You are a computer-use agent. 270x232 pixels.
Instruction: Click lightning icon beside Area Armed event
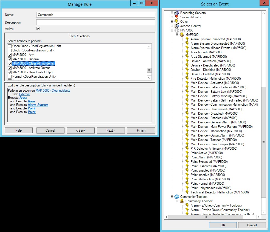tap(187, 52)
